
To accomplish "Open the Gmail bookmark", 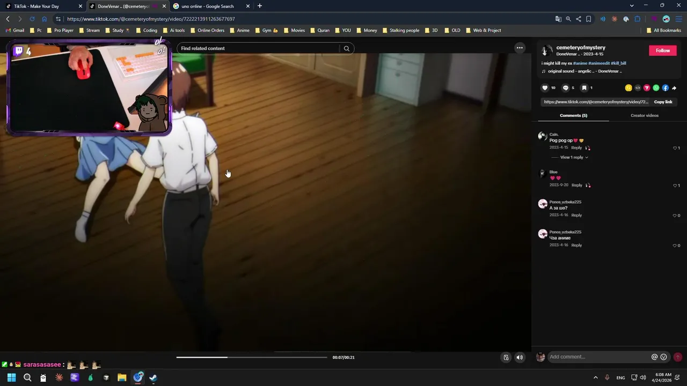I will click(15, 31).
